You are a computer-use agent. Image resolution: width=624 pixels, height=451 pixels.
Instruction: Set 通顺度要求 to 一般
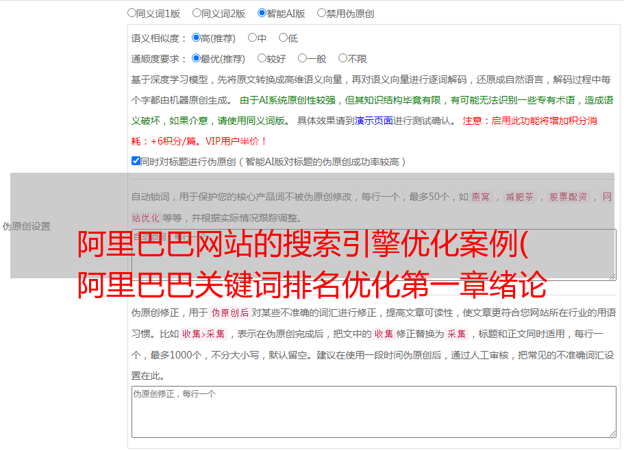click(303, 58)
